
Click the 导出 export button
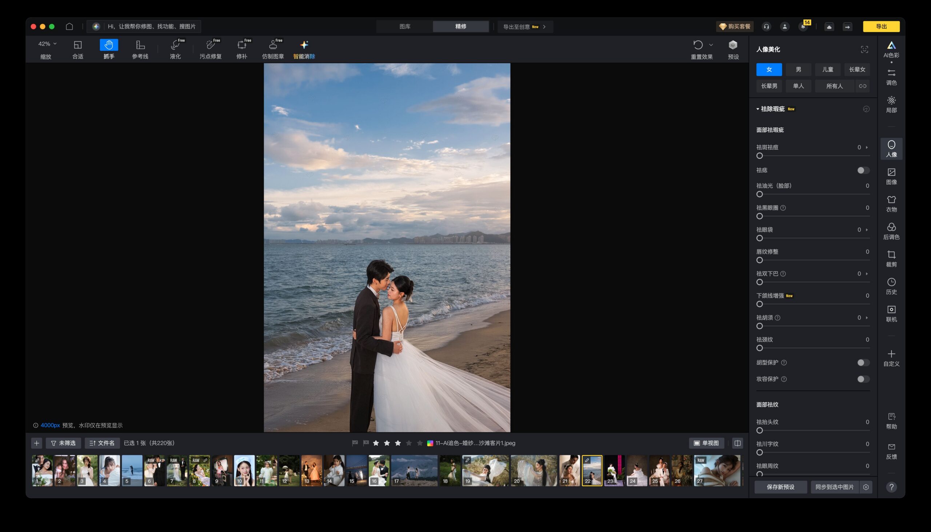click(x=881, y=26)
